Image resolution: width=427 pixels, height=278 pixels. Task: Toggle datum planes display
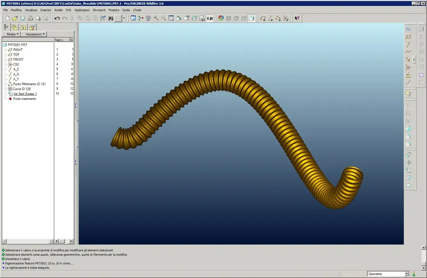263,18
